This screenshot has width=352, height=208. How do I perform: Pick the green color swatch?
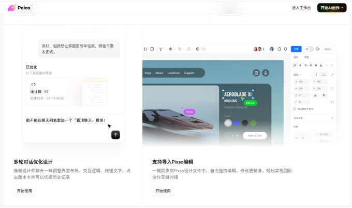coord(253,123)
